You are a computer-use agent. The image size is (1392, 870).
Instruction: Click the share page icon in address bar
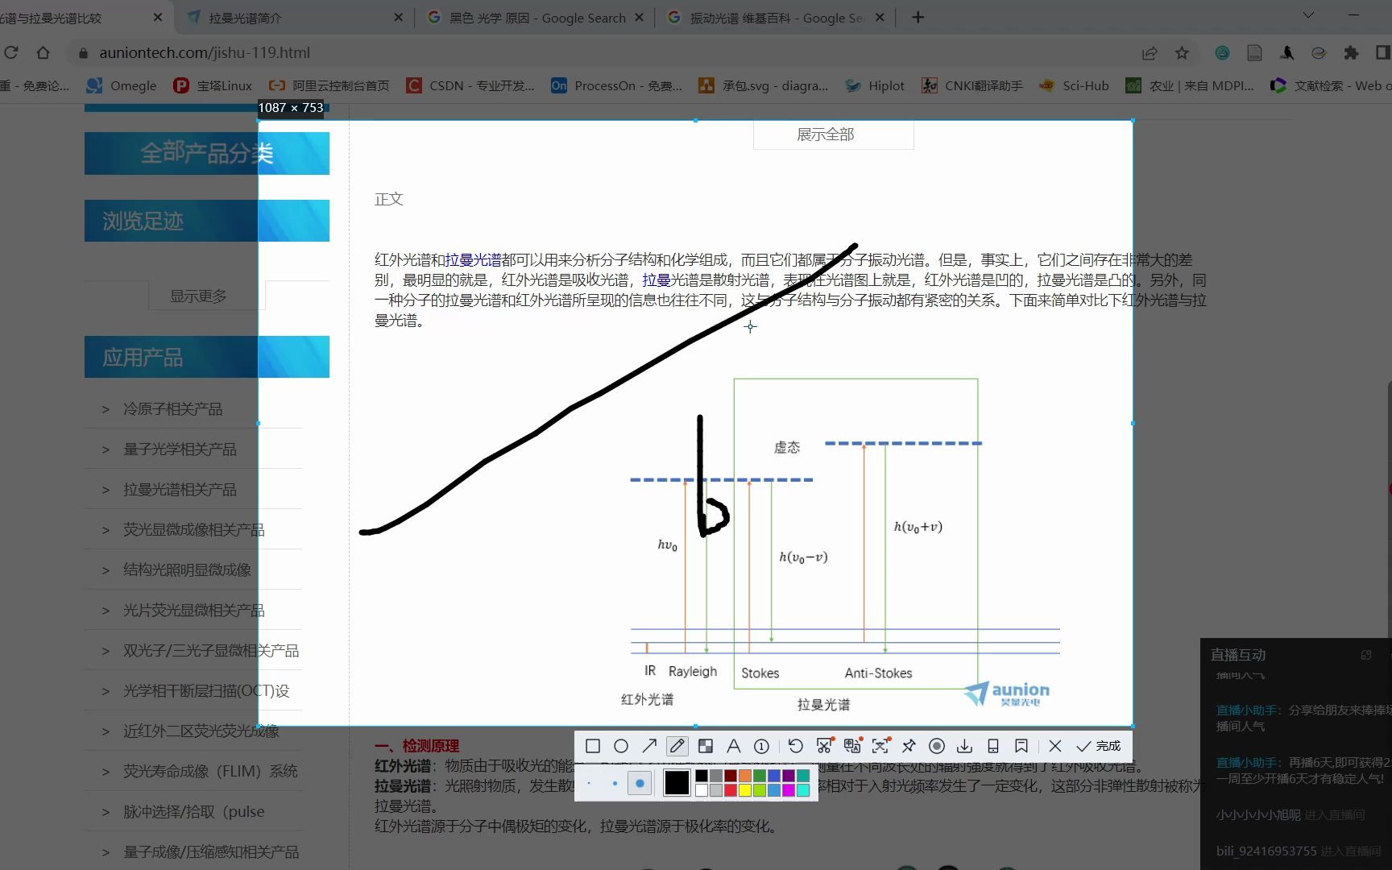(x=1150, y=52)
